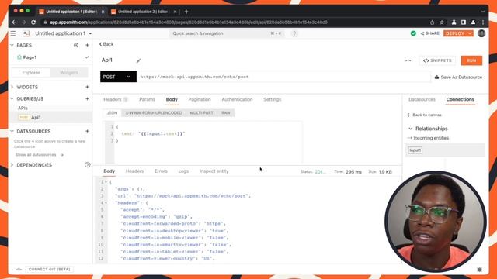Share the application with SHARE button
The image size is (497, 279).
pyautogui.click(x=430, y=33)
